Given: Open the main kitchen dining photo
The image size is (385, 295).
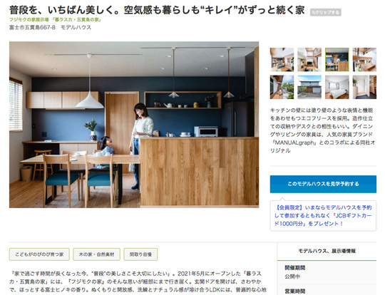Looking at the screenshot, I should 134,125.
